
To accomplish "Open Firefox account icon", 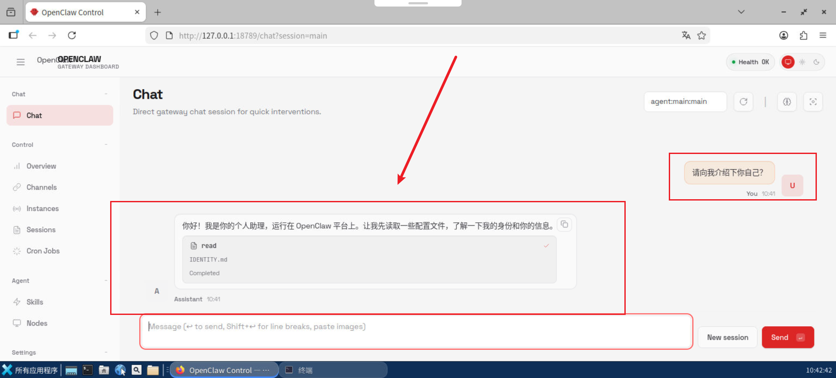I will (784, 36).
